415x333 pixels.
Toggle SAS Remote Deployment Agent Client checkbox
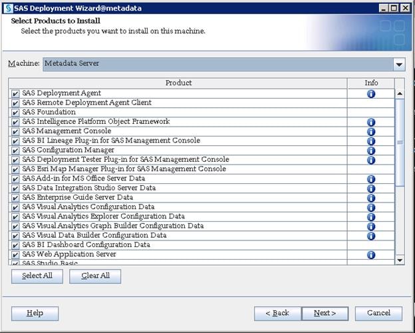click(15, 103)
